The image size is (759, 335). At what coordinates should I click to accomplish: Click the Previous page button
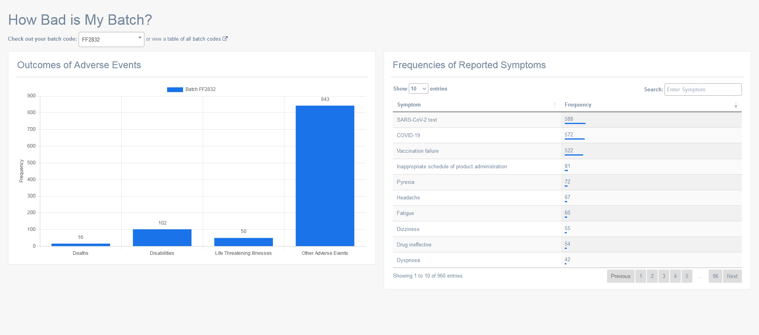620,276
